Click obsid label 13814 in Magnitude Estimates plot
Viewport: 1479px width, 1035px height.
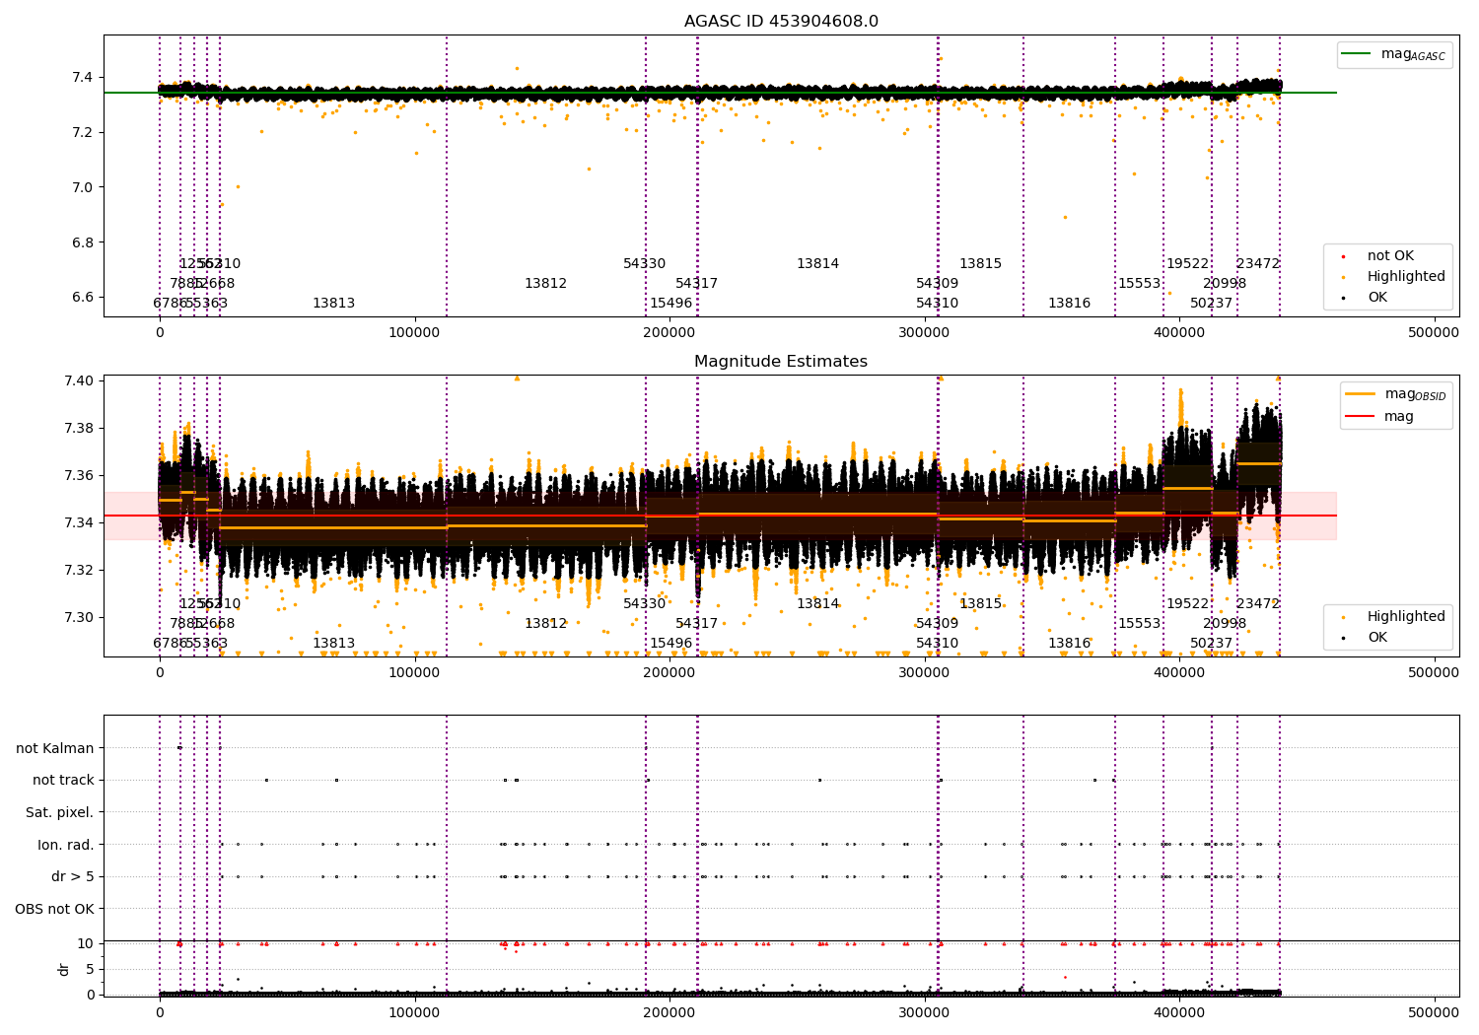[x=818, y=604]
